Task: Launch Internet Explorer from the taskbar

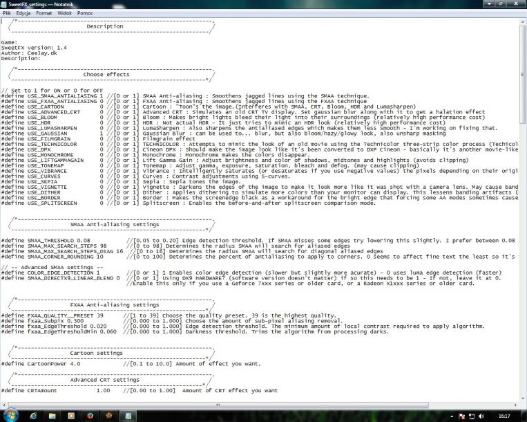Action: 33,415
